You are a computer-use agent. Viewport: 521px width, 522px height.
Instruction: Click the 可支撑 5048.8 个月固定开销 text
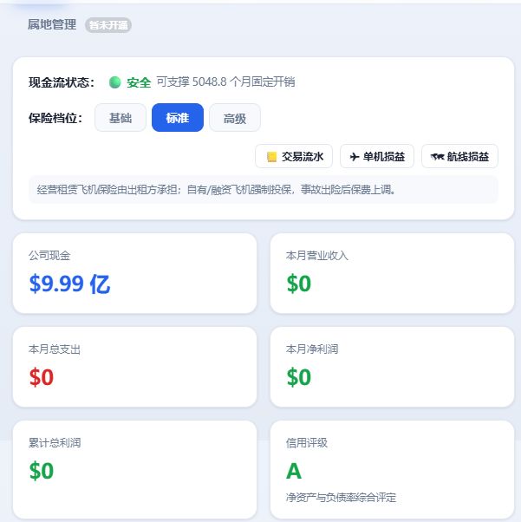pyautogui.click(x=225, y=82)
